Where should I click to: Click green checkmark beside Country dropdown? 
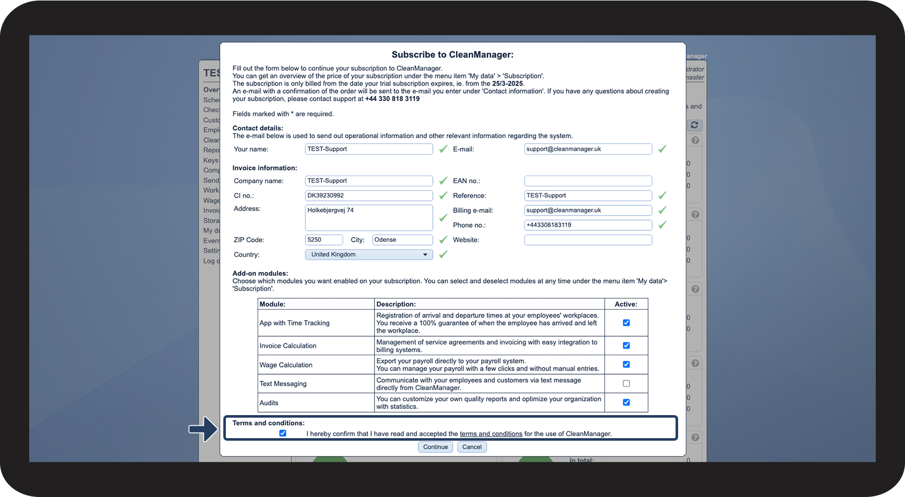(443, 254)
